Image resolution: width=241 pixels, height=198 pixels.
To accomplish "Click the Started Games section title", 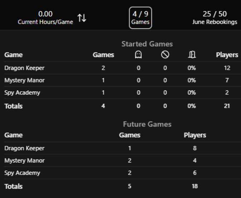I will [147, 44].
